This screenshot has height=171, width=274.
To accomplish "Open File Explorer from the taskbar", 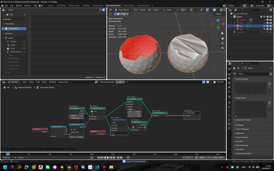I will click(x=111, y=167).
